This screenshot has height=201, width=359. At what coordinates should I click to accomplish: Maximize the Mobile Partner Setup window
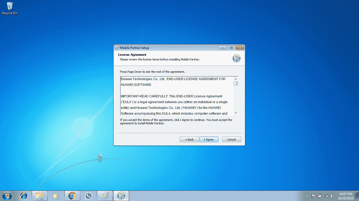231,48
